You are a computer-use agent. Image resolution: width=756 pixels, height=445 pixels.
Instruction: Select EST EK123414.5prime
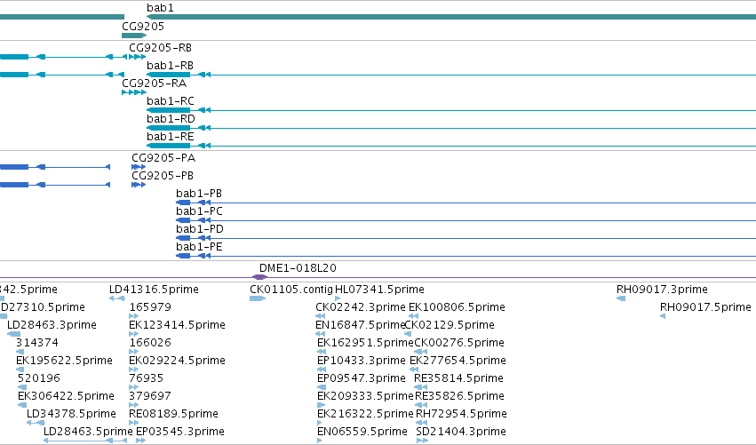pos(177,325)
